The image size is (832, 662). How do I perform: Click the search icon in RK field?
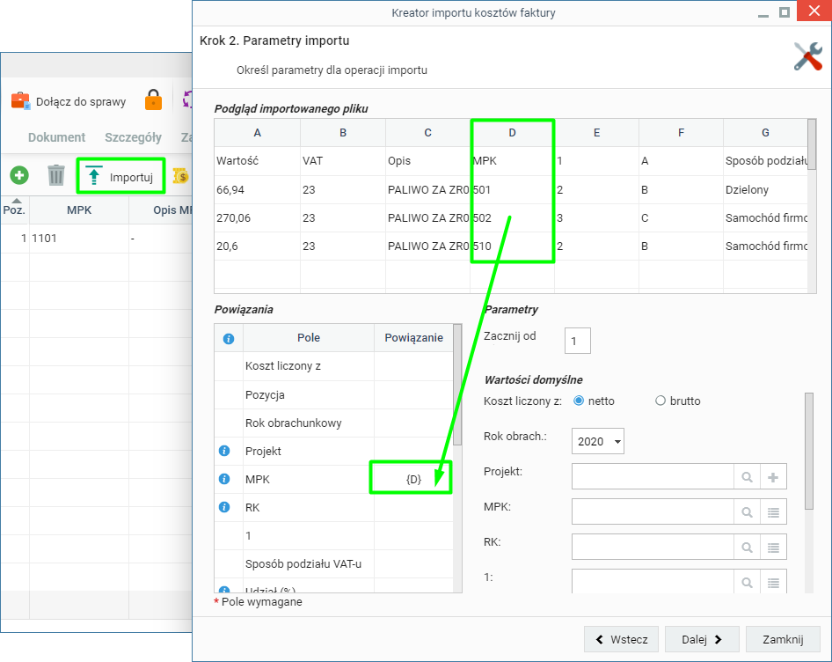point(747,548)
